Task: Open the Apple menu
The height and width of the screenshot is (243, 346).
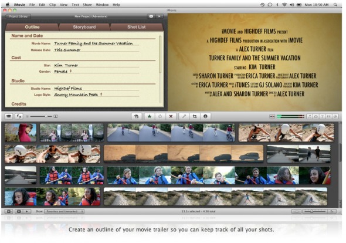Action: [8, 5]
